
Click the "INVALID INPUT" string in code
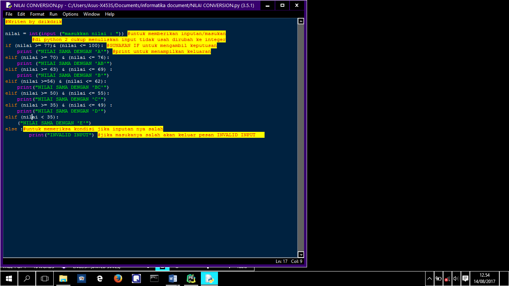(x=69, y=135)
